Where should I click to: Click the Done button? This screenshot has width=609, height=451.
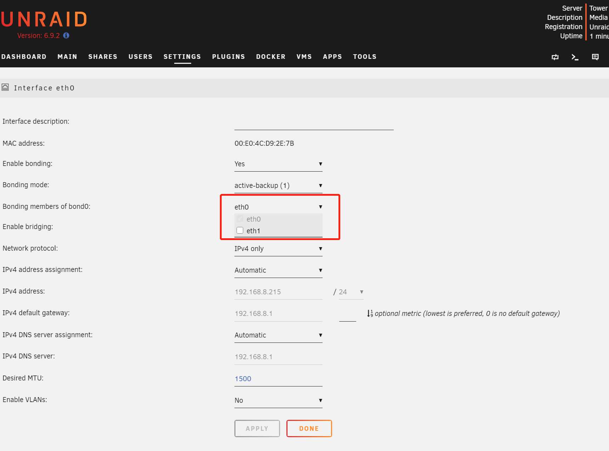point(309,428)
